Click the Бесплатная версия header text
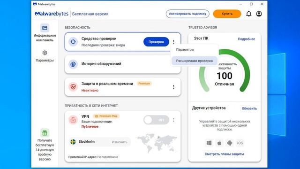This screenshot has height=169, width=300. (90, 14)
